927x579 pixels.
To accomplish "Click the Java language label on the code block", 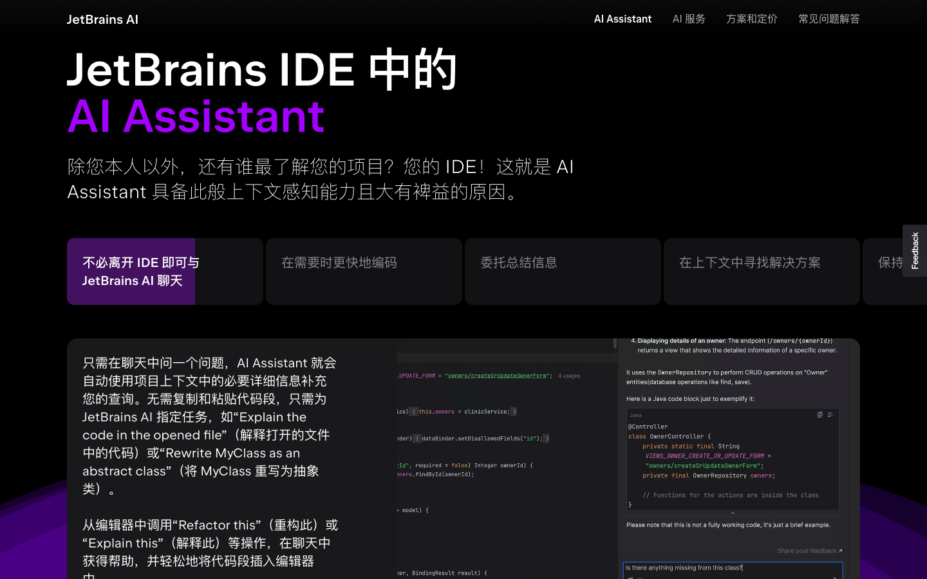I will coord(635,415).
